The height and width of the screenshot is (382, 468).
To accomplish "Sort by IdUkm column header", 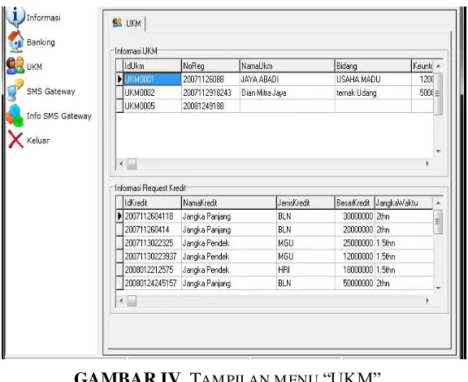I will pyautogui.click(x=152, y=66).
